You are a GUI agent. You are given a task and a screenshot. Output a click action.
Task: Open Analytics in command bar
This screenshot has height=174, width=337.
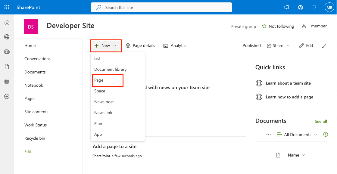point(175,45)
